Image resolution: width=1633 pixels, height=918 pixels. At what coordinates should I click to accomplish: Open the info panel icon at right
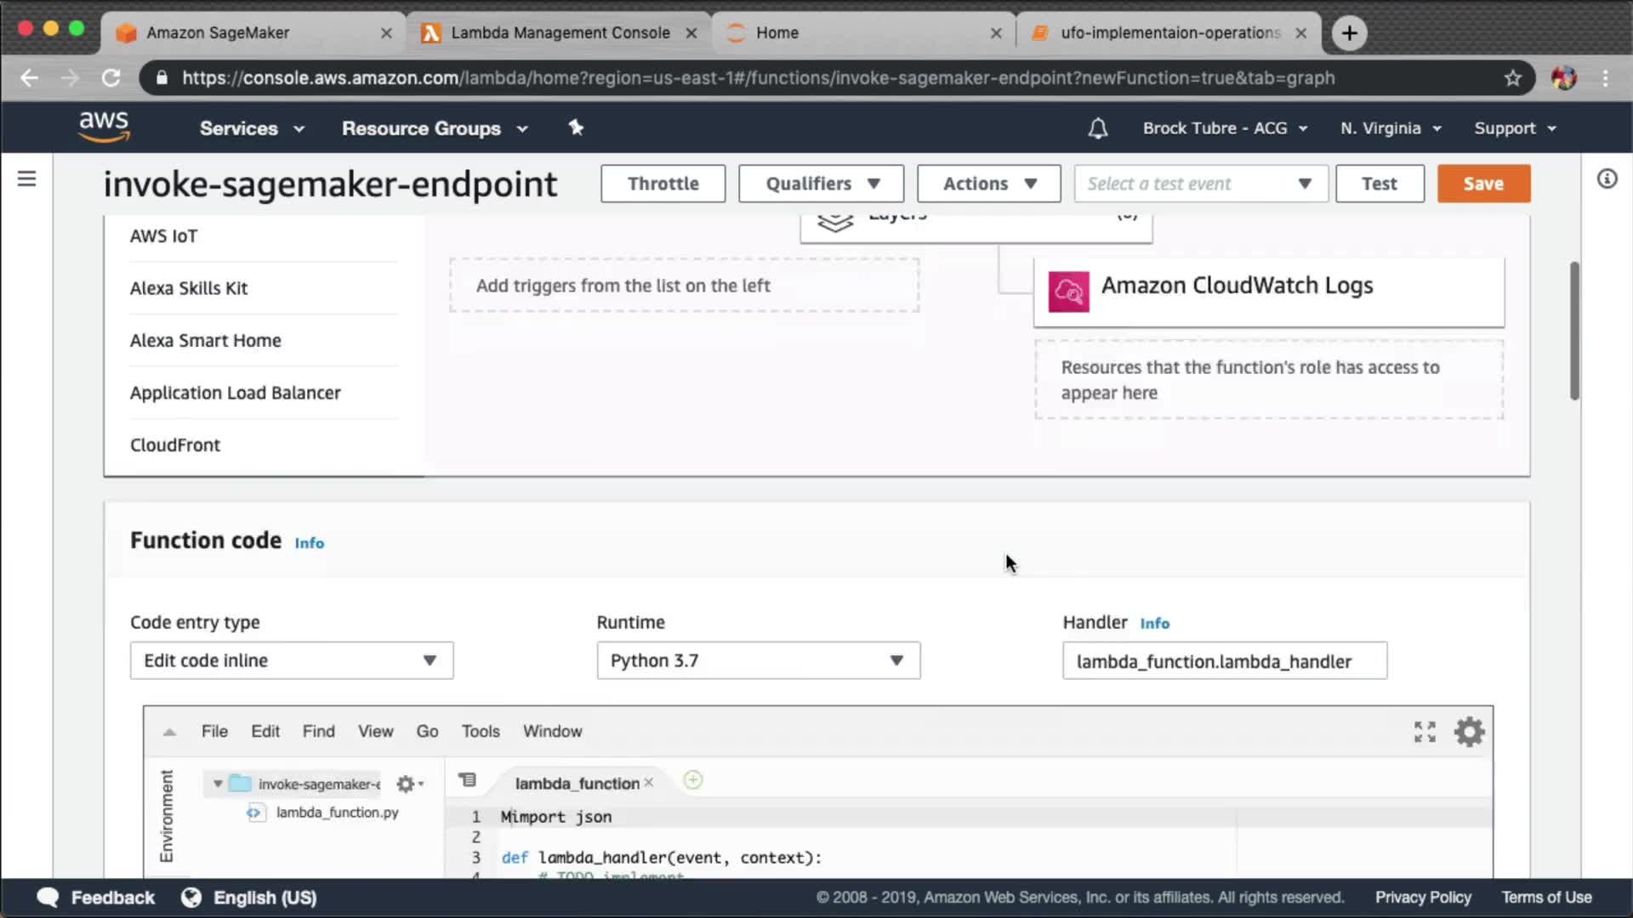coord(1607,178)
